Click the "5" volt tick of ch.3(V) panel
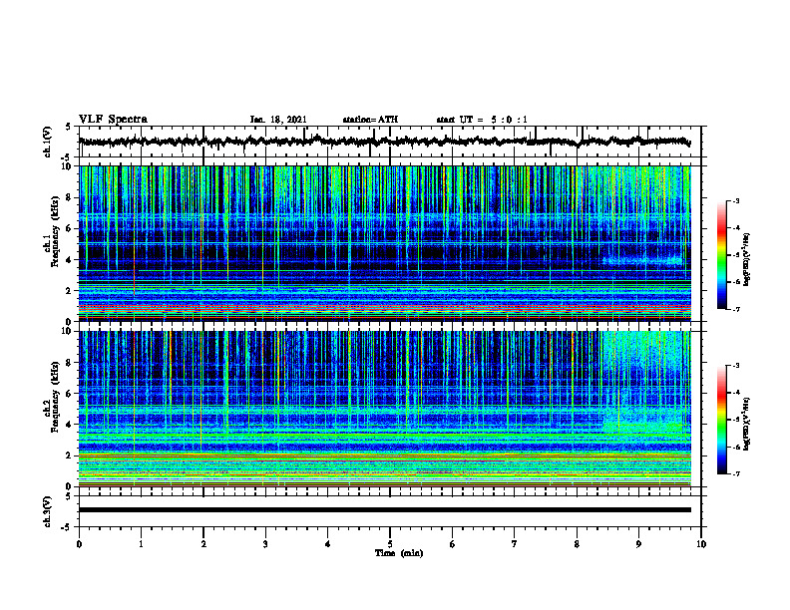This screenshot has height=610, width=790. [69, 496]
